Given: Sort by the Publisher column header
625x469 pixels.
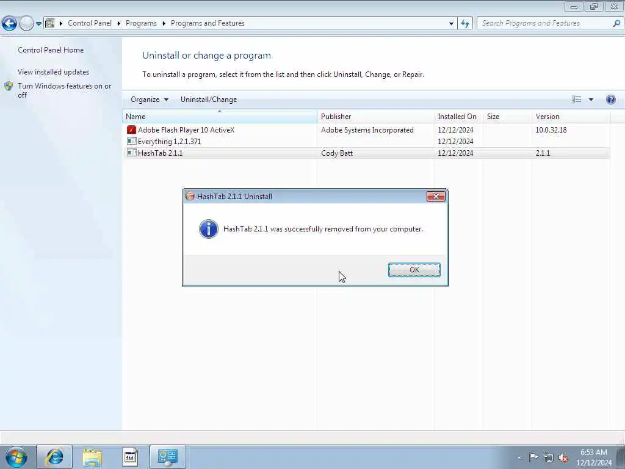Looking at the screenshot, I should tap(375, 117).
